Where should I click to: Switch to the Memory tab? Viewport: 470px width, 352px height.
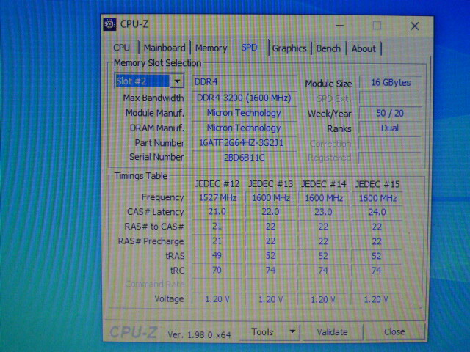click(211, 48)
